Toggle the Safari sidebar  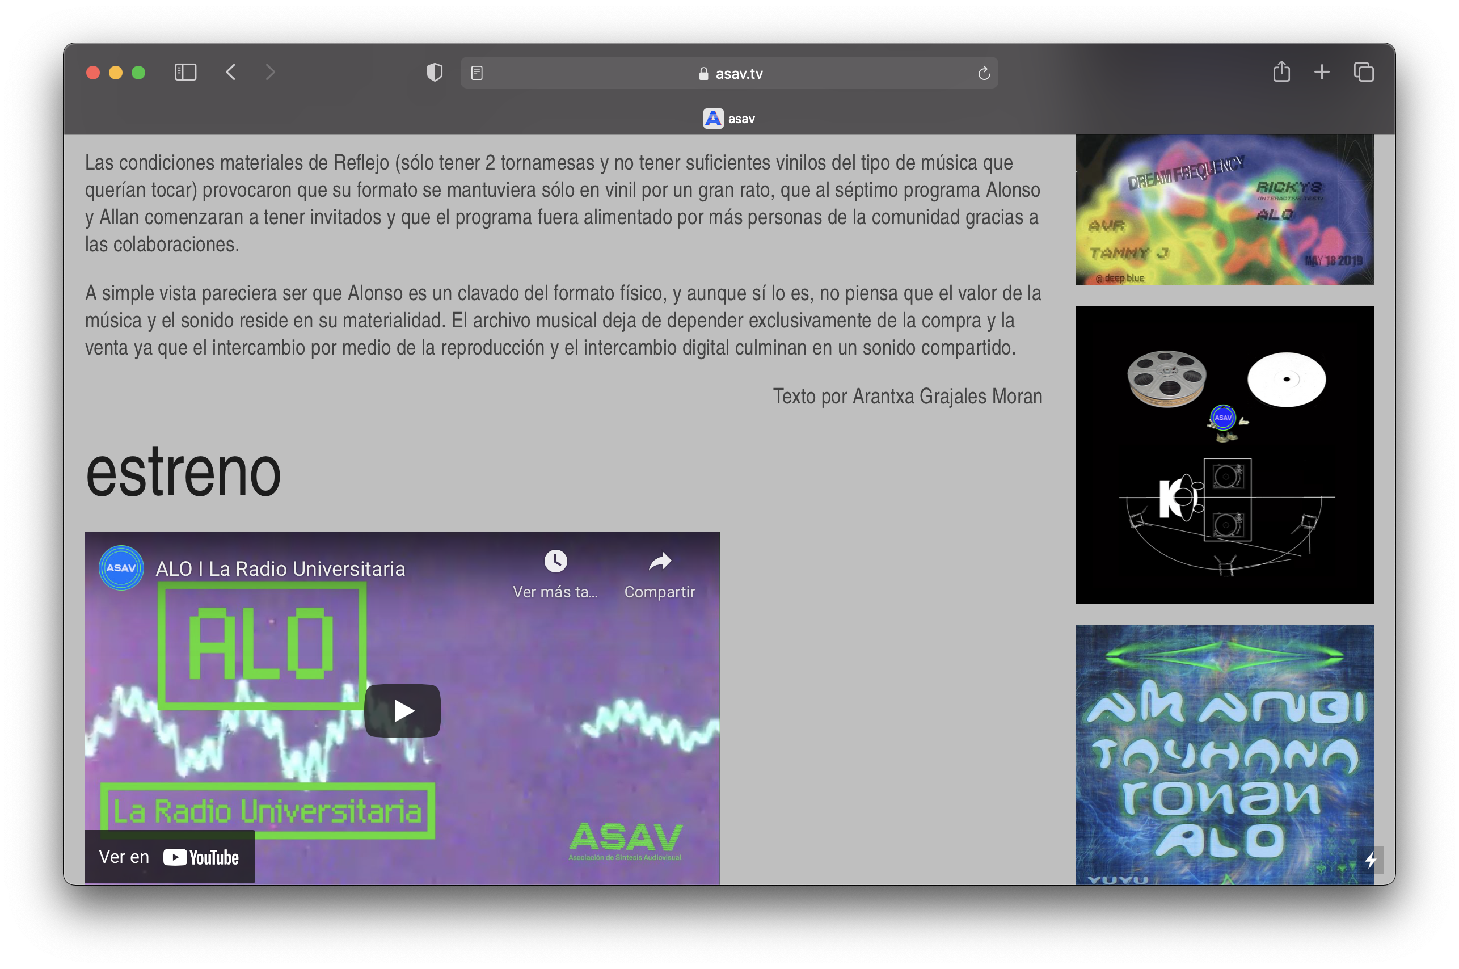185,72
